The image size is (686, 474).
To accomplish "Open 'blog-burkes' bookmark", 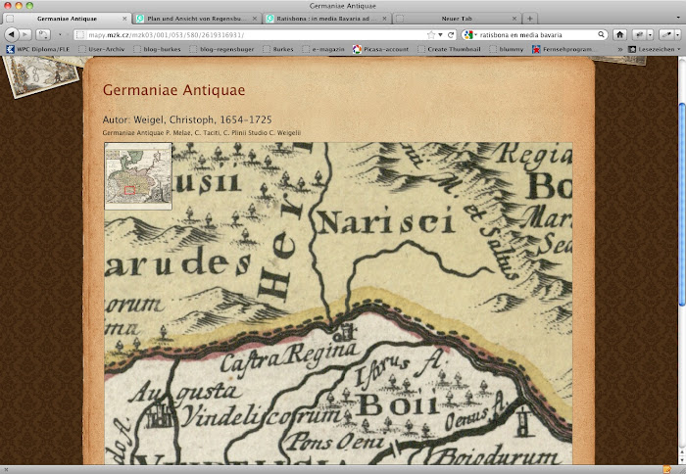I will pyautogui.click(x=157, y=49).
